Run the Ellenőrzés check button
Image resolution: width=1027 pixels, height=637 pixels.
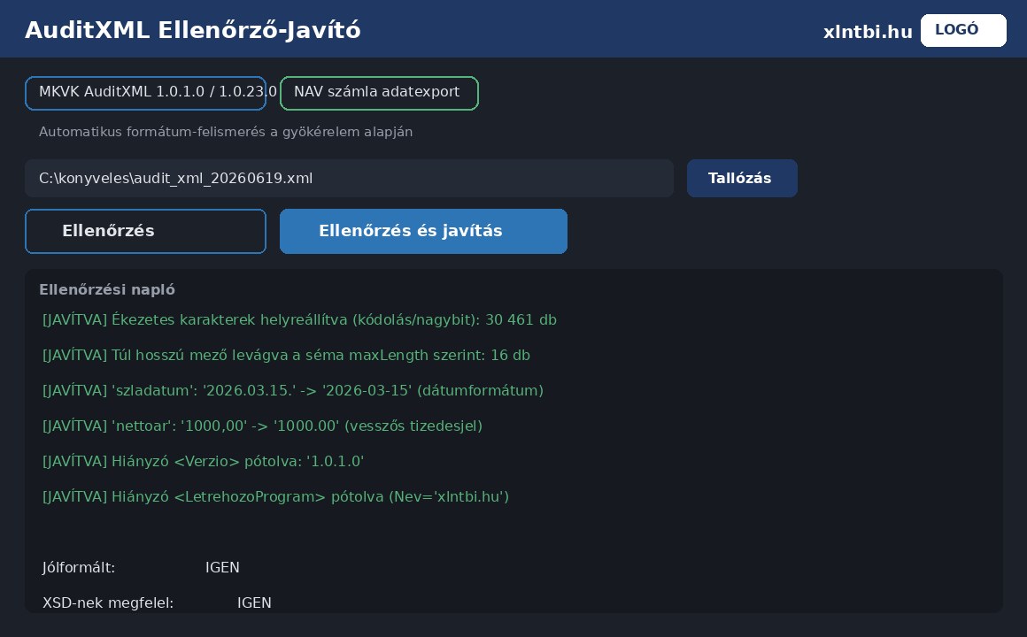tap(145, 231)
